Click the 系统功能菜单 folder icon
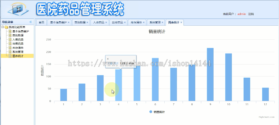279x125 pixels. click(6, 27)
